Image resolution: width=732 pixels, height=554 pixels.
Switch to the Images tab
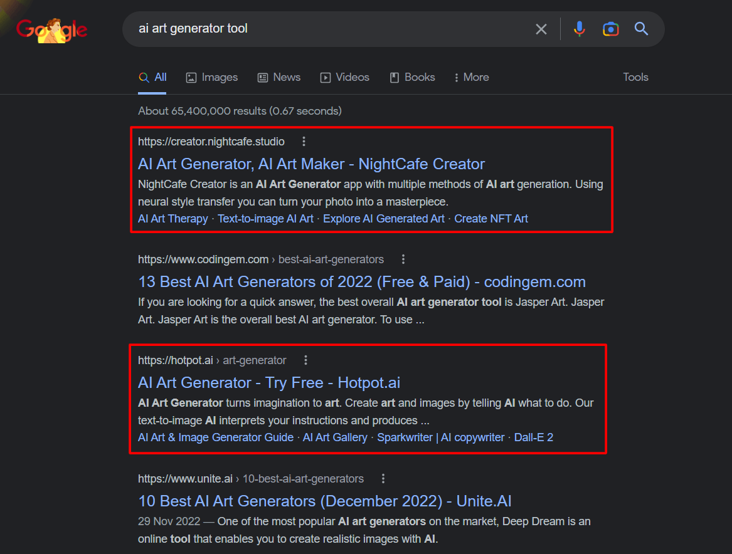[x=212, y=77]
